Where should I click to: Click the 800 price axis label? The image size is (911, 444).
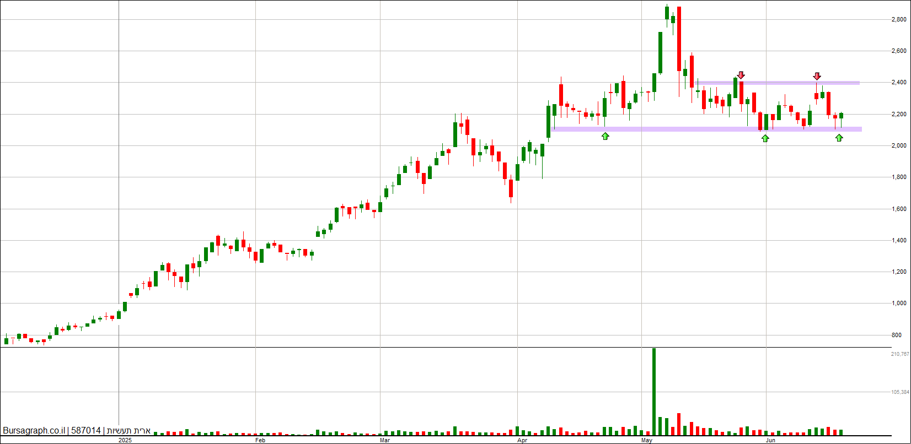[897, 335]
